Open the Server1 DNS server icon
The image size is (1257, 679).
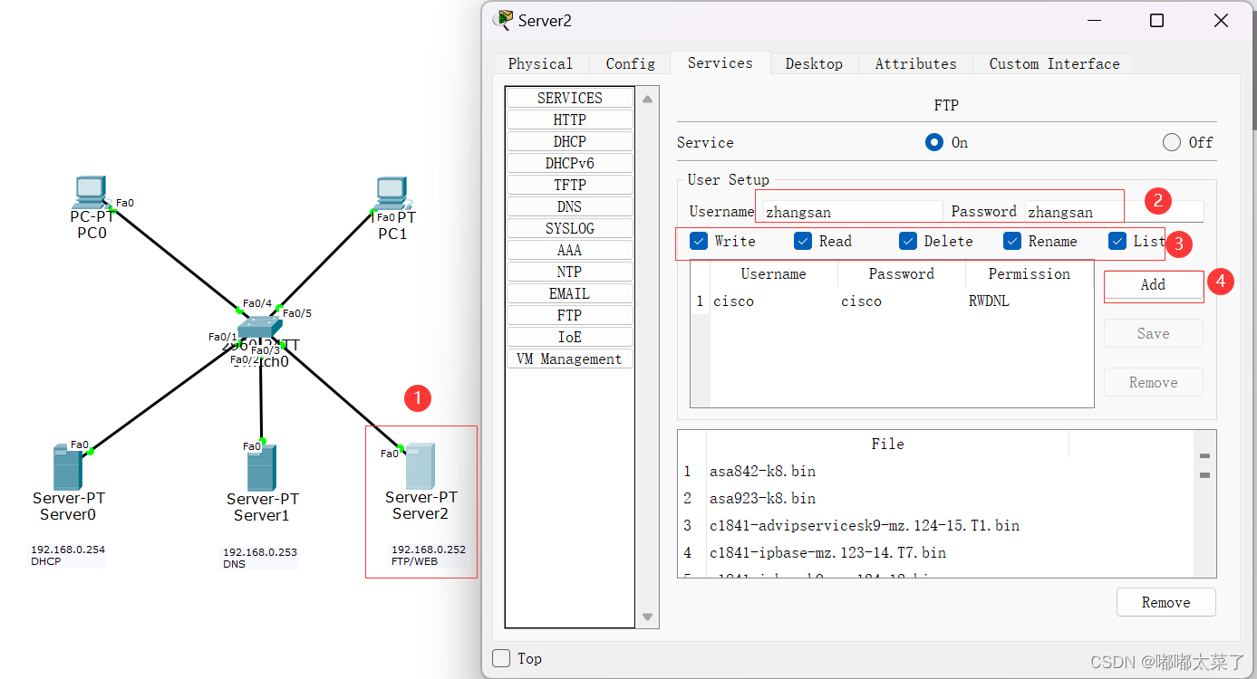point(262,468)
